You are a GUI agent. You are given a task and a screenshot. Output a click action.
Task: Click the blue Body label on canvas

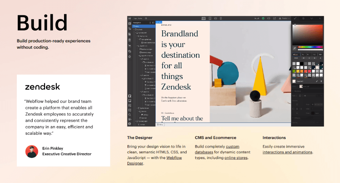(x=159, y=22)
